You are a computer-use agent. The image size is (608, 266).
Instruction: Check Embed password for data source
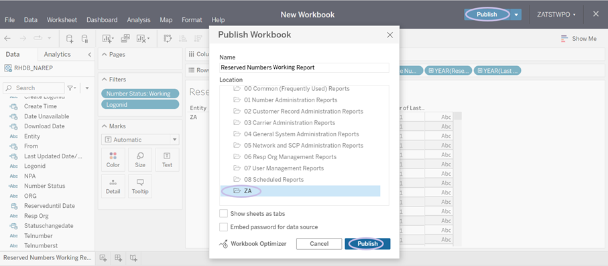click(223, 227)
